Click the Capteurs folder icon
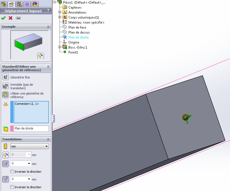The image size is (230, 191). point(65,7)
